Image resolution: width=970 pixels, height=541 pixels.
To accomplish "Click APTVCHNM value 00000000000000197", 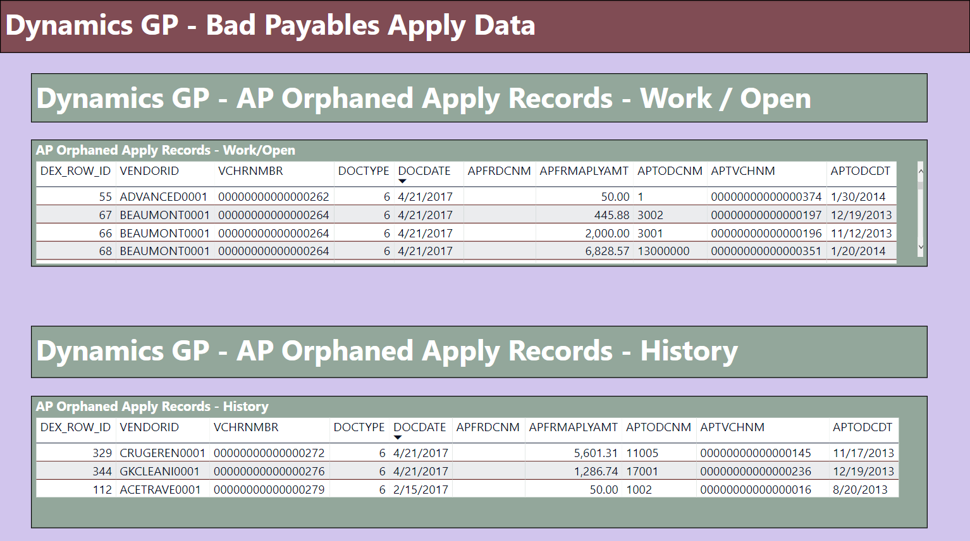I will [766, 215].
